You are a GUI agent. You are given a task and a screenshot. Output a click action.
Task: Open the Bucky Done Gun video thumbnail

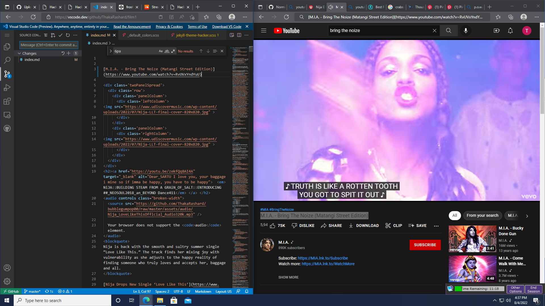[x=472, y=239]
